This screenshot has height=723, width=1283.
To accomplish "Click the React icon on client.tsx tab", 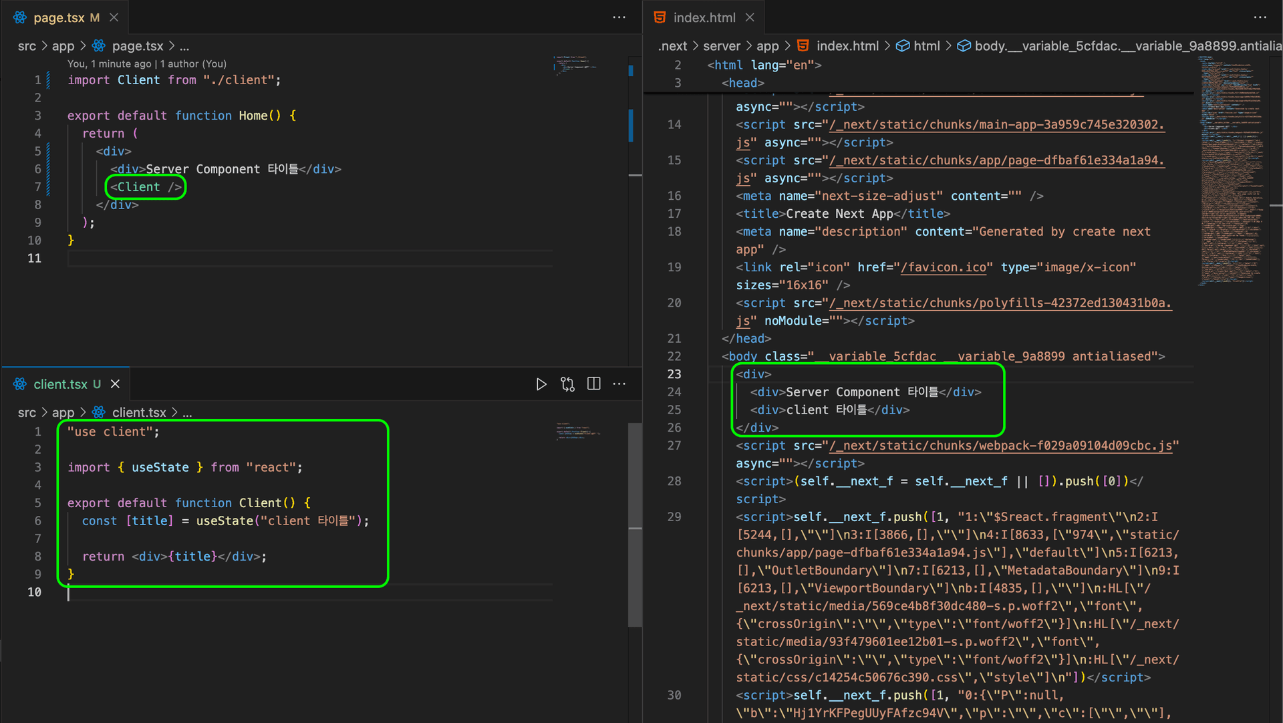I will pos(20,384).
